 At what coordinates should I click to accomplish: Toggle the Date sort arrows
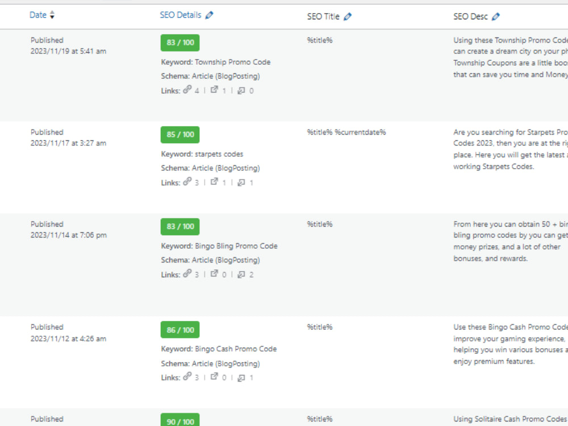(52, 15)
